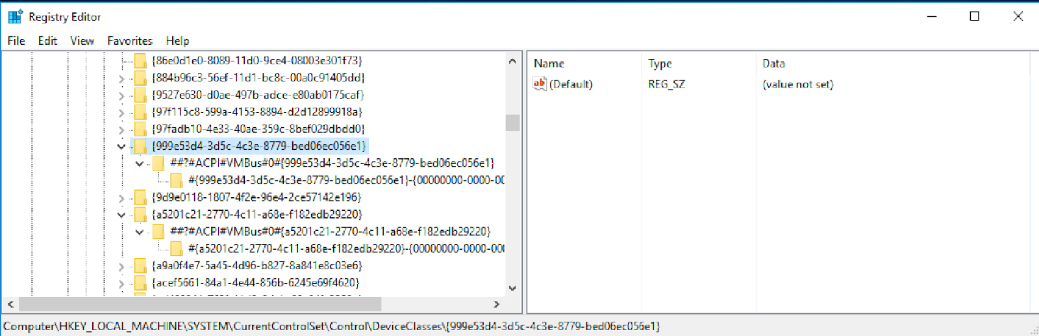The image size is (1039, 336).
Task: Click the Registry Editor app icon in the title bar
Action: (x=15, y=16)
